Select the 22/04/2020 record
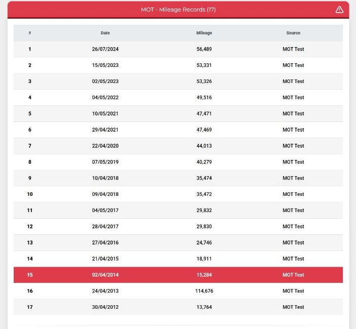 178,146
